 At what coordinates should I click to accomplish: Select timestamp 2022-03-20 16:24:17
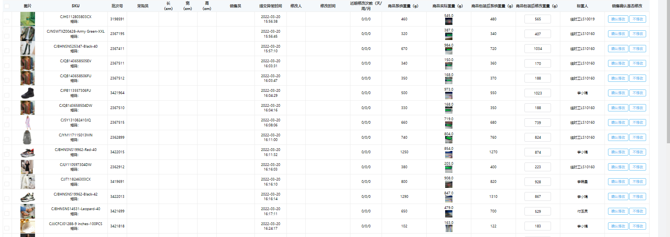[x=270, y=226]
